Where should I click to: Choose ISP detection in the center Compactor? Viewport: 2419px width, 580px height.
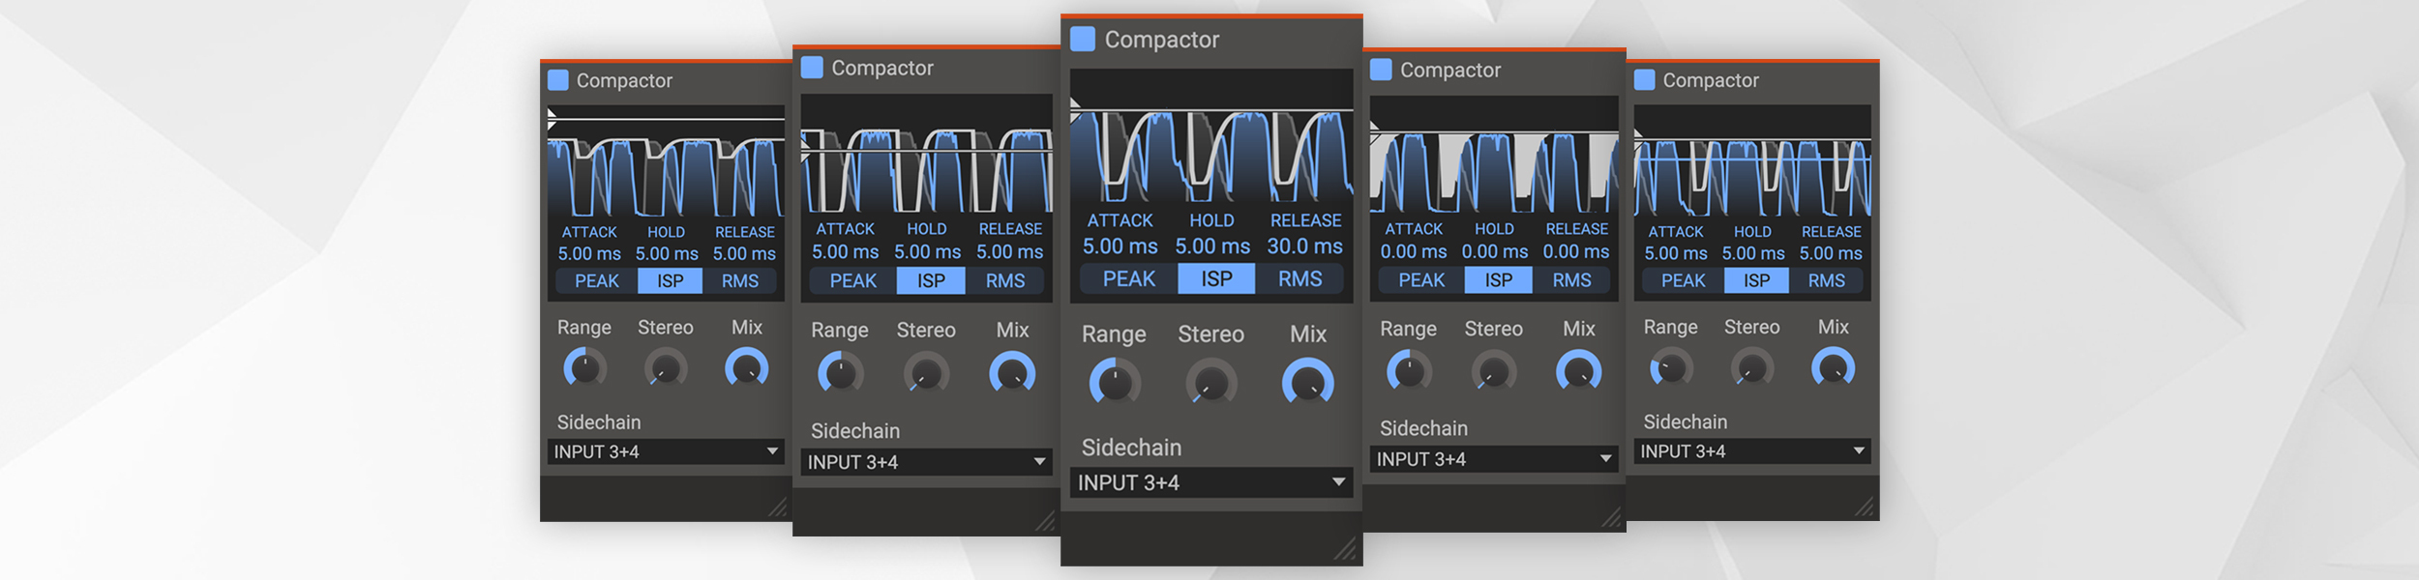(x=1216, y=279)
